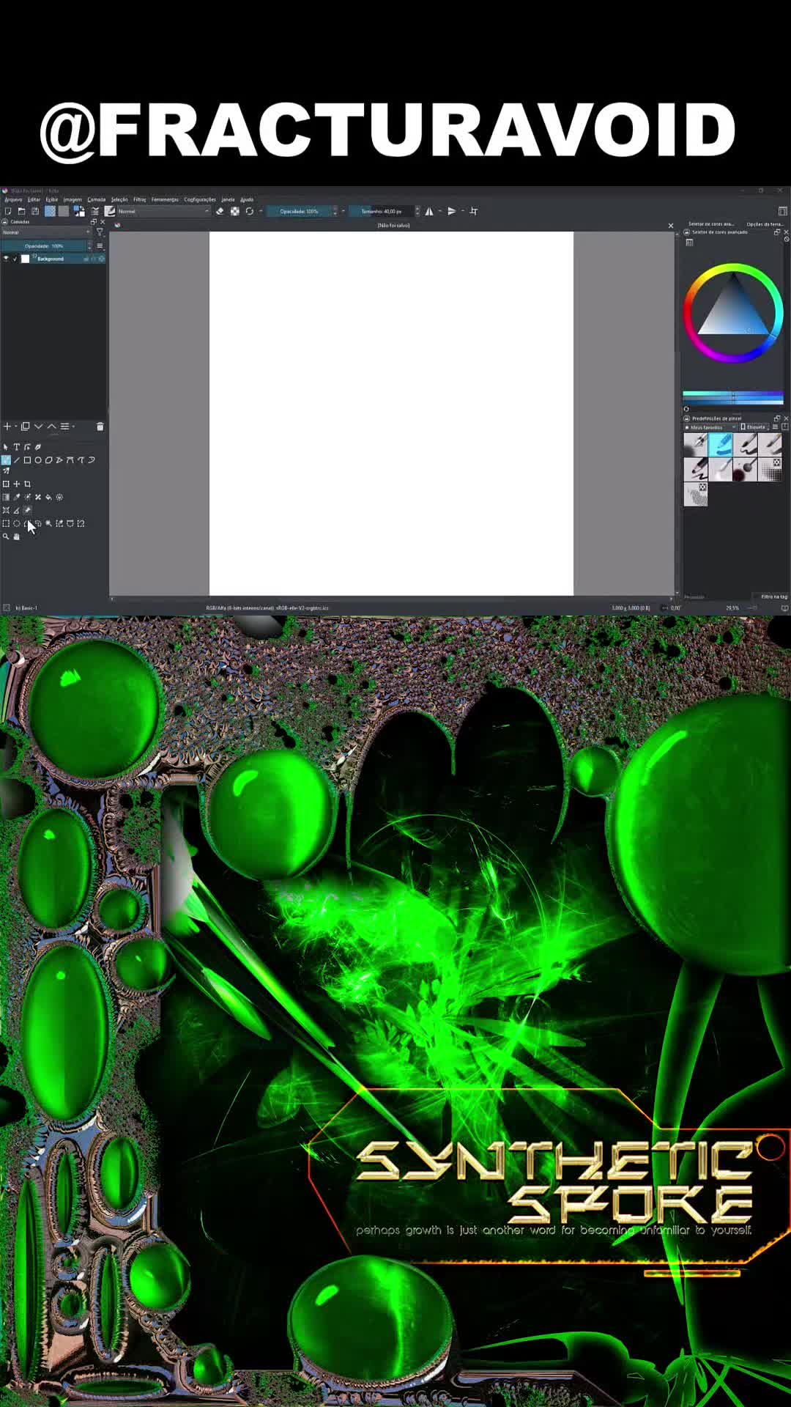The width and height of the screenshot is (791, 1407).
Task: Select the Rectangular Selection tool
Action: point(6,523)
